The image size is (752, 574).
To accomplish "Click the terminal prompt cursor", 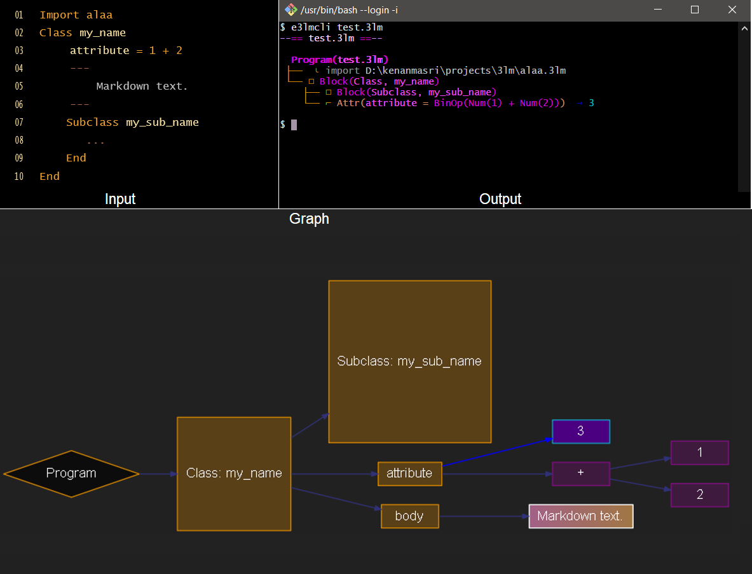I will 294,125.
